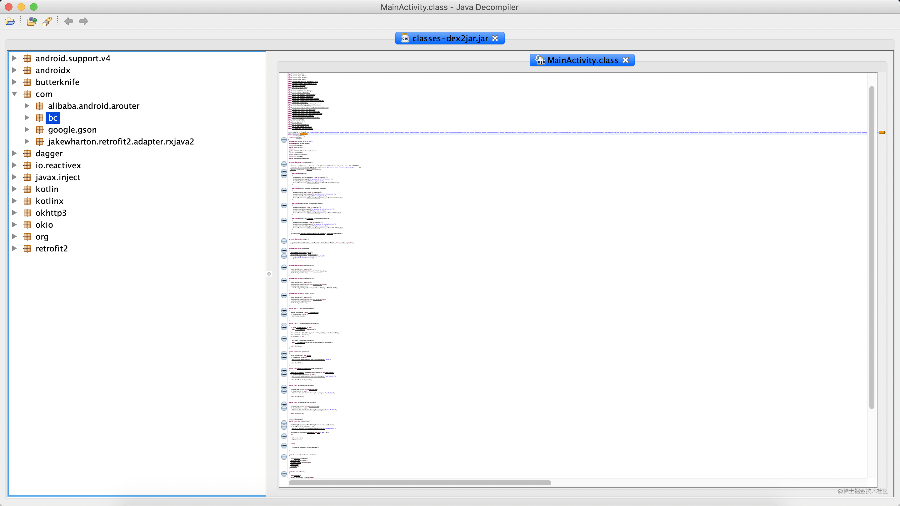Collapse the com package node
900x506 pixels.
14,94
